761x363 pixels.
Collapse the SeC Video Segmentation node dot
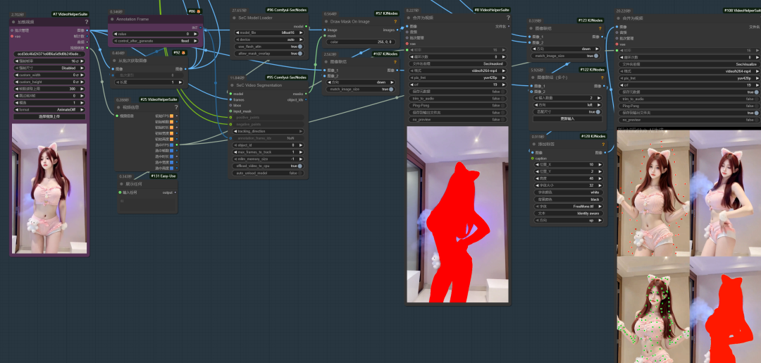point(233,85)
